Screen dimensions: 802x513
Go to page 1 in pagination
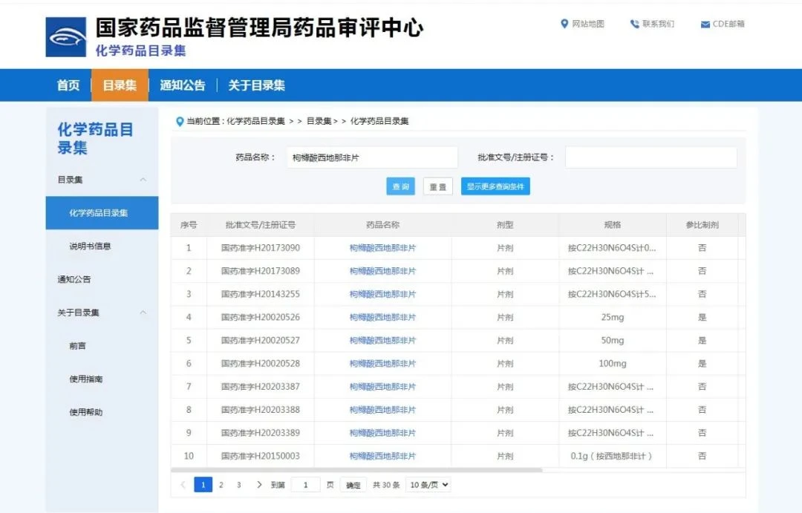pyautogui.click(x=203, y=485)
